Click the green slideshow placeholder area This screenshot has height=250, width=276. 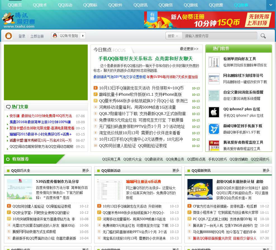[x=46, y=72]
